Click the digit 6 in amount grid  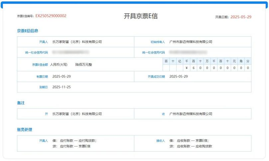point(193,68)
